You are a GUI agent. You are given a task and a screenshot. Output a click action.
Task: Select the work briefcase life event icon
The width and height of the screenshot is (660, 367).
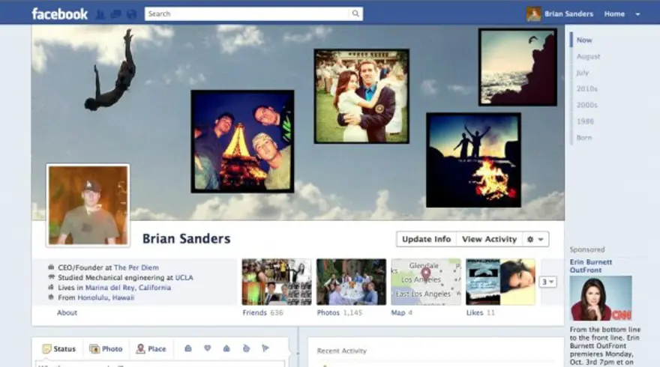pos(188,348)
